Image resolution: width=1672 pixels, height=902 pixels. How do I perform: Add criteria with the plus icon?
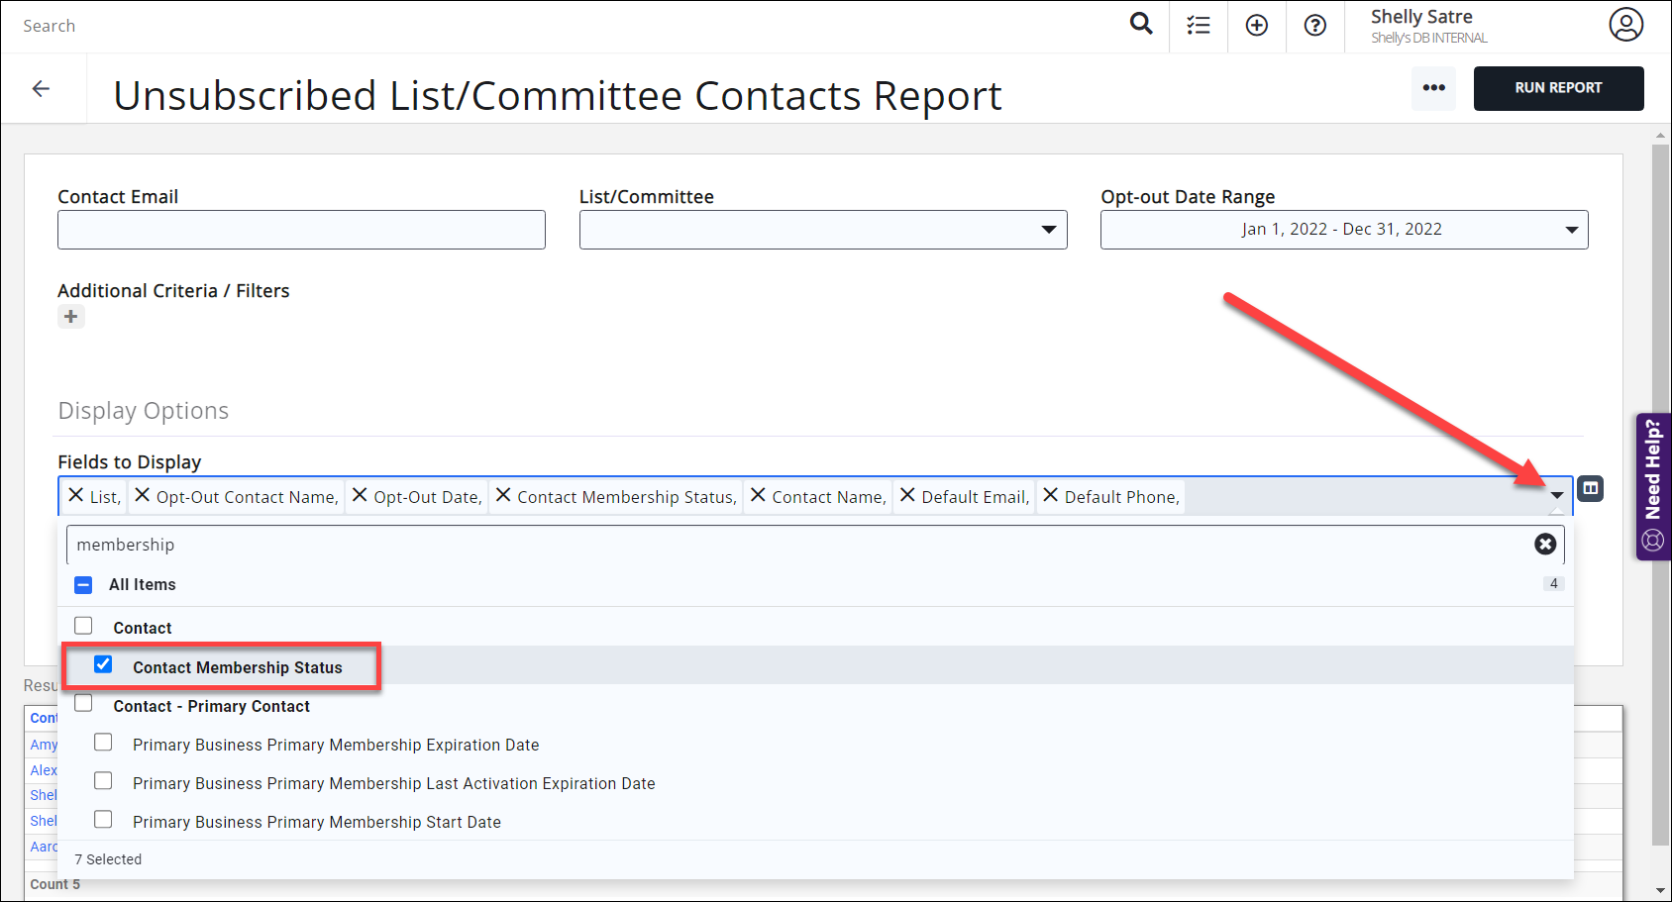70,317
